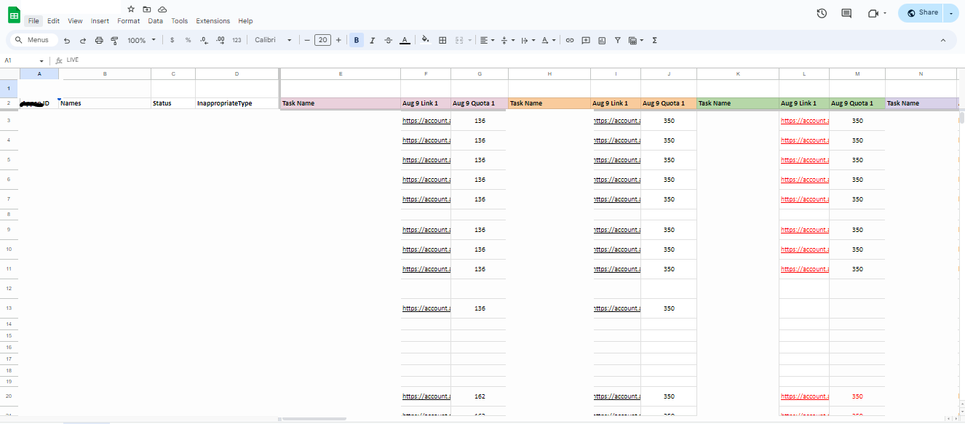The width and height of the screenshot is (965, 424).
Task: Open version history
Action: pyautogui.click(x=822, y=13)
